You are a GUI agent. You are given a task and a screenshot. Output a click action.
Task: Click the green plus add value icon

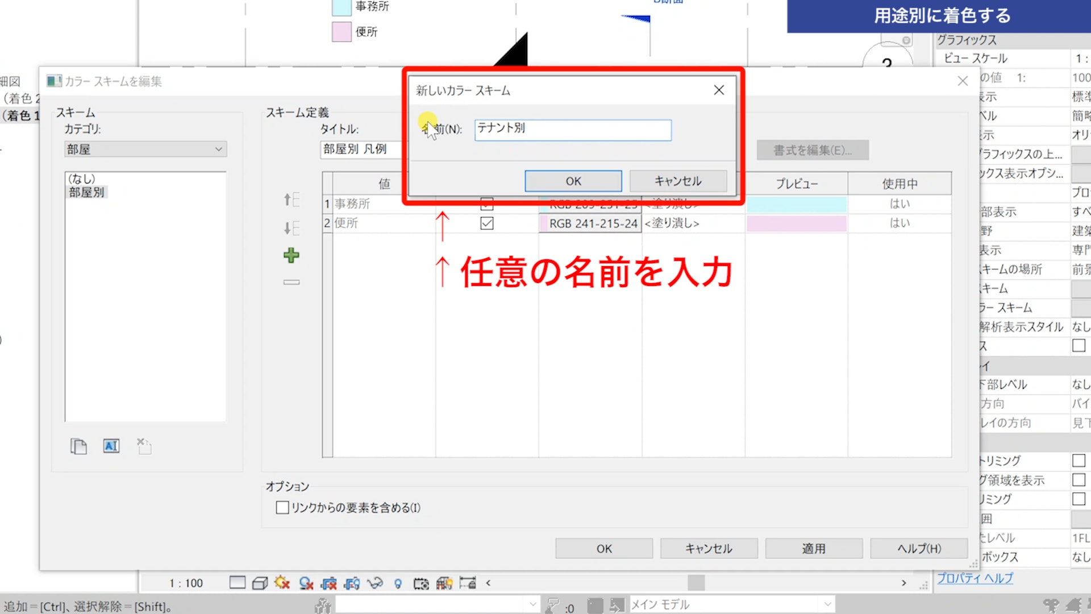click(292, 255)
